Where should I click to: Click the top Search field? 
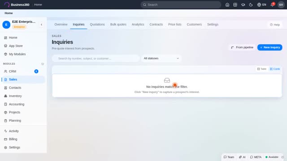tap(181, 5)
